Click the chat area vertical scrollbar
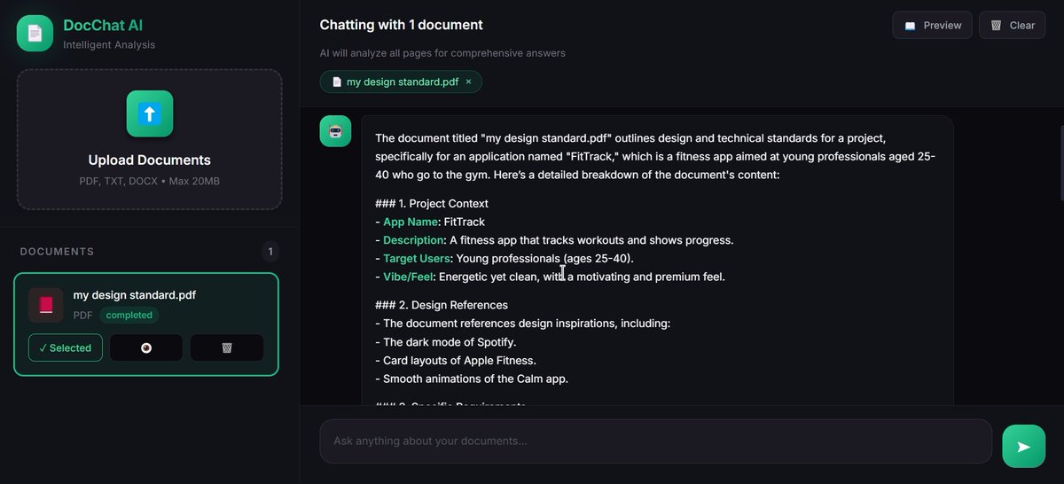This screenshot has height=484, width=1064. click(x=1060, y=162)
